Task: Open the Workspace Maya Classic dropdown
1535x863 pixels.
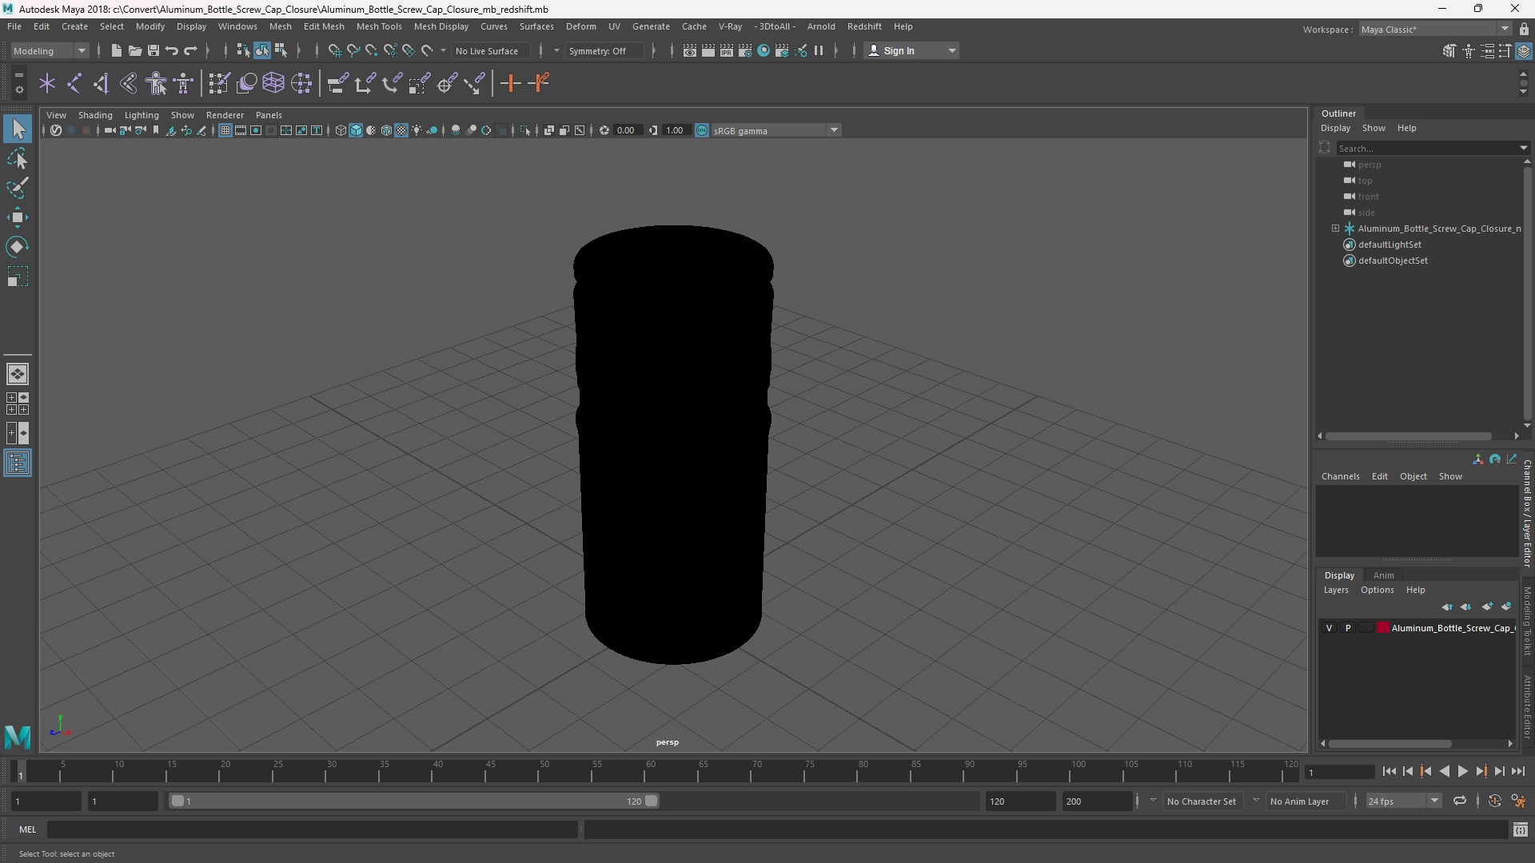Action: coord(1435,30)
